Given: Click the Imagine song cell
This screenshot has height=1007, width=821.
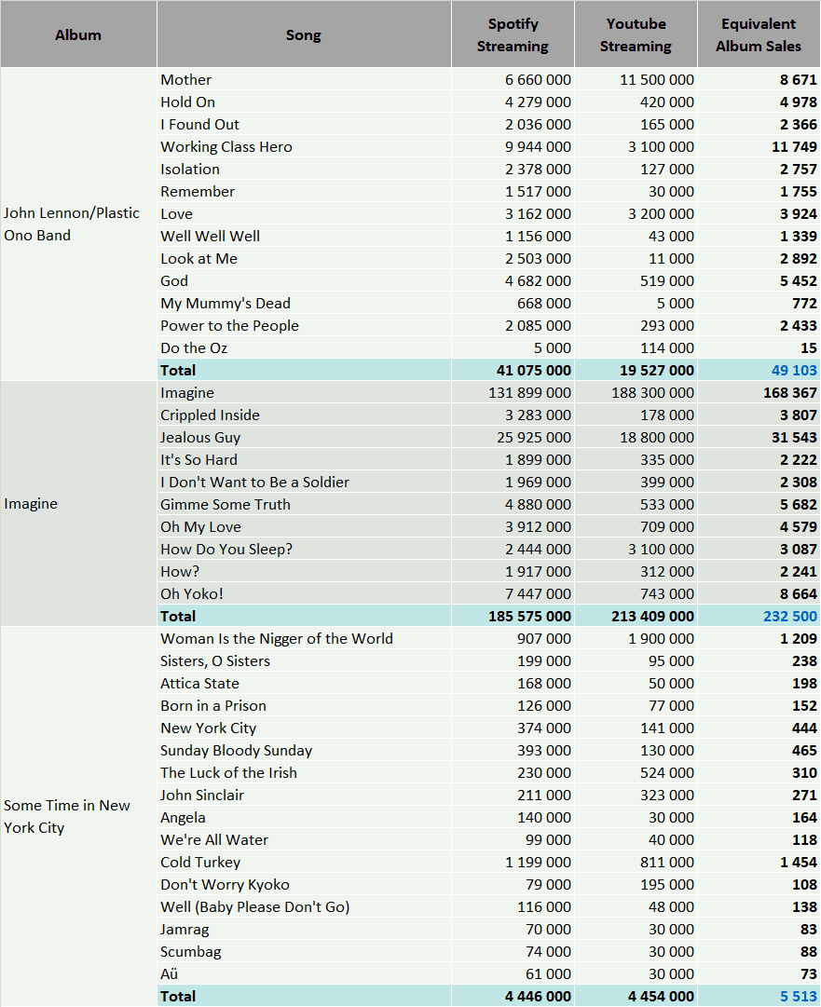Looking at the screenshot, I should tap(304, 392).
